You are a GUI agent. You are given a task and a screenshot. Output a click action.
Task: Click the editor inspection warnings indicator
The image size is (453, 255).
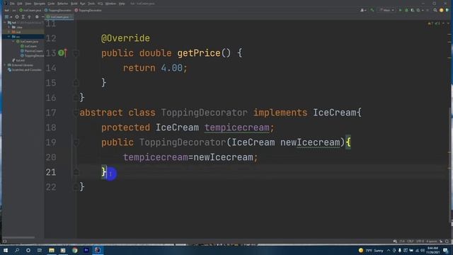click(x=433, y=23)
